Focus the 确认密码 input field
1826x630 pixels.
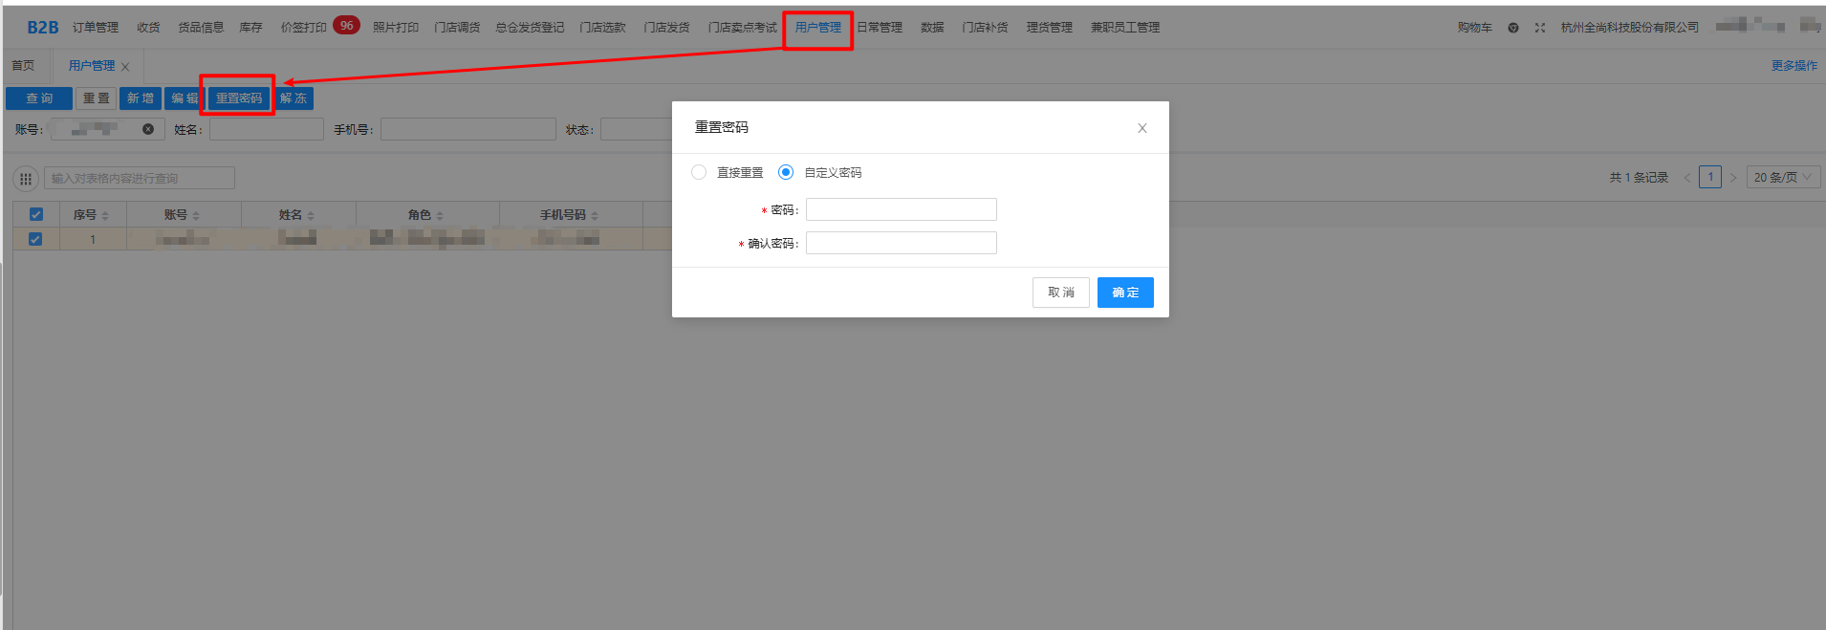(901, 244)
